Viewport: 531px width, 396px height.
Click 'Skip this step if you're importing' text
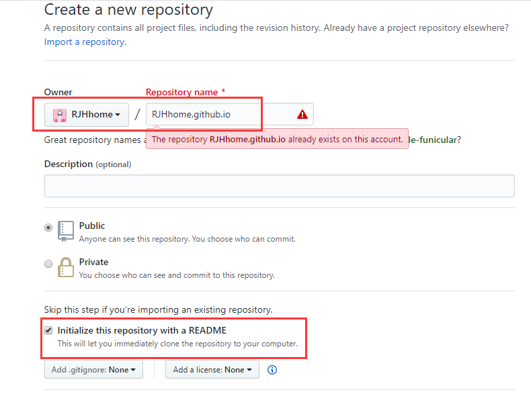click(158, 309)
